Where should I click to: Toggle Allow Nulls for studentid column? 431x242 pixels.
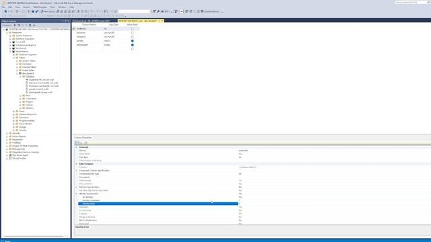click(x=133, y=28)
